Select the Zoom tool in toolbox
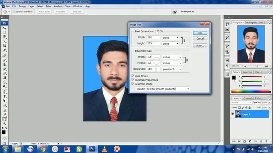Screen dimensions: 273x153 click(x=4, y=124)
